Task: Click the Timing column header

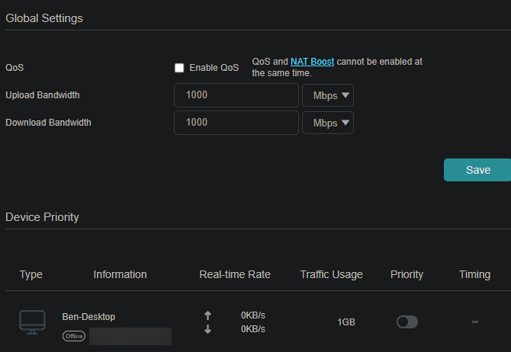Action: tap(474, 274)
